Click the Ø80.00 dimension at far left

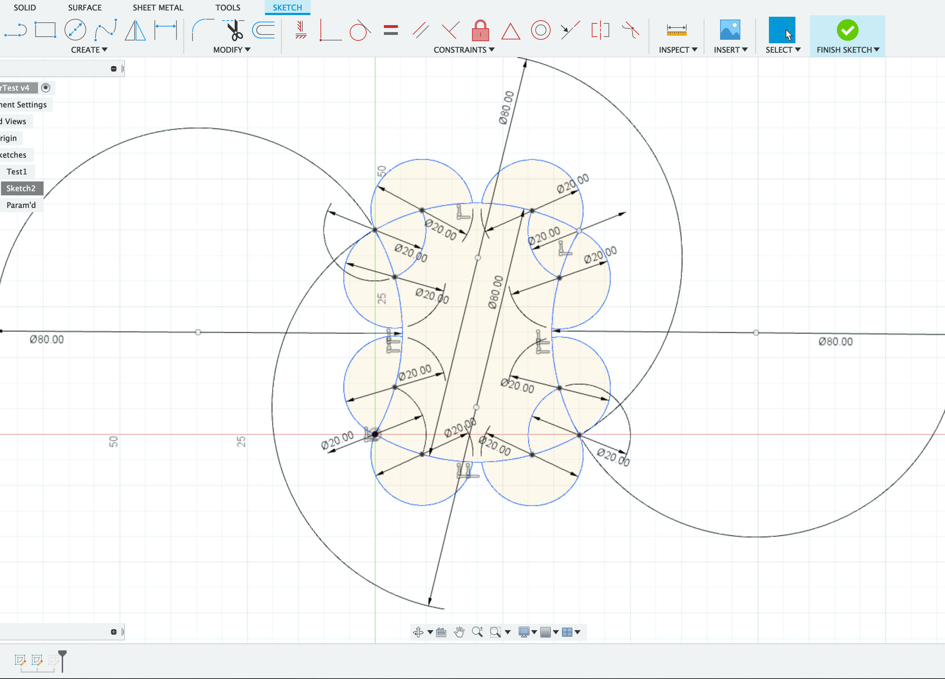47,340
